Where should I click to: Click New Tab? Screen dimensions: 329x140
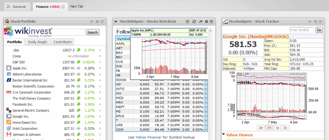click(77, 7)
